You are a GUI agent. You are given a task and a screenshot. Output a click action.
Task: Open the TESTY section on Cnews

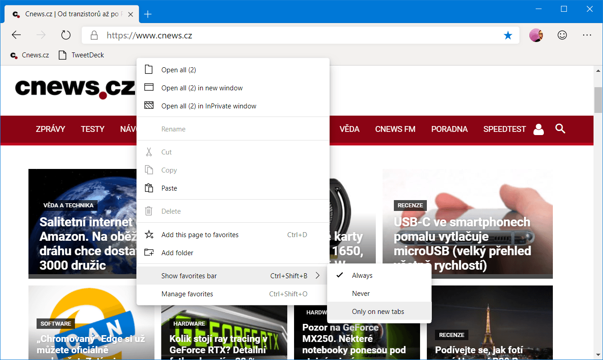pyautogui.click(x=93, y=129)
